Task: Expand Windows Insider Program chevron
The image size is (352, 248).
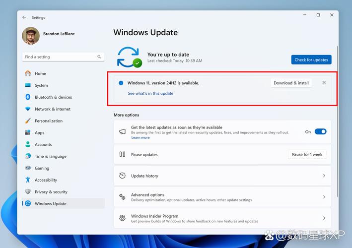Action: click(324, 218)
